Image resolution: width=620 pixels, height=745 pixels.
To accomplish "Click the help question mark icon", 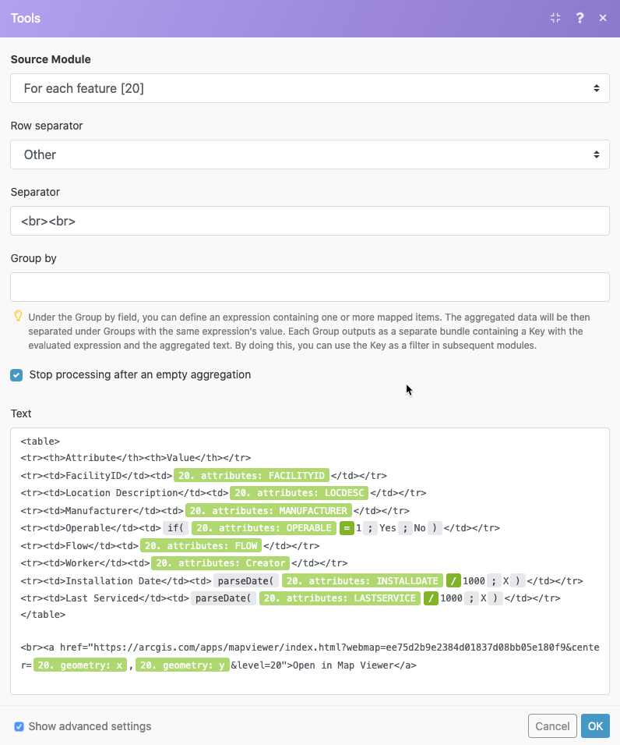I will pyautogui.click(x=579, y=18).
